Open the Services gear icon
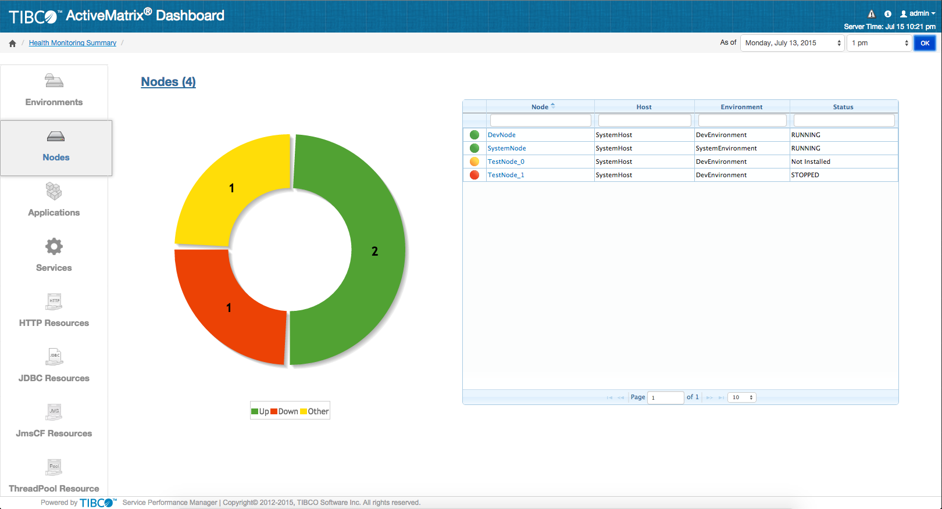The height and width of the screenshot is (509, 942). tap(54, 246)
